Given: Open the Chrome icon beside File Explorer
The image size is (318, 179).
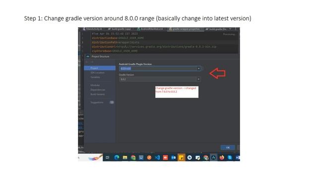Looking at the screenshot, I should [x=133, y=158].
